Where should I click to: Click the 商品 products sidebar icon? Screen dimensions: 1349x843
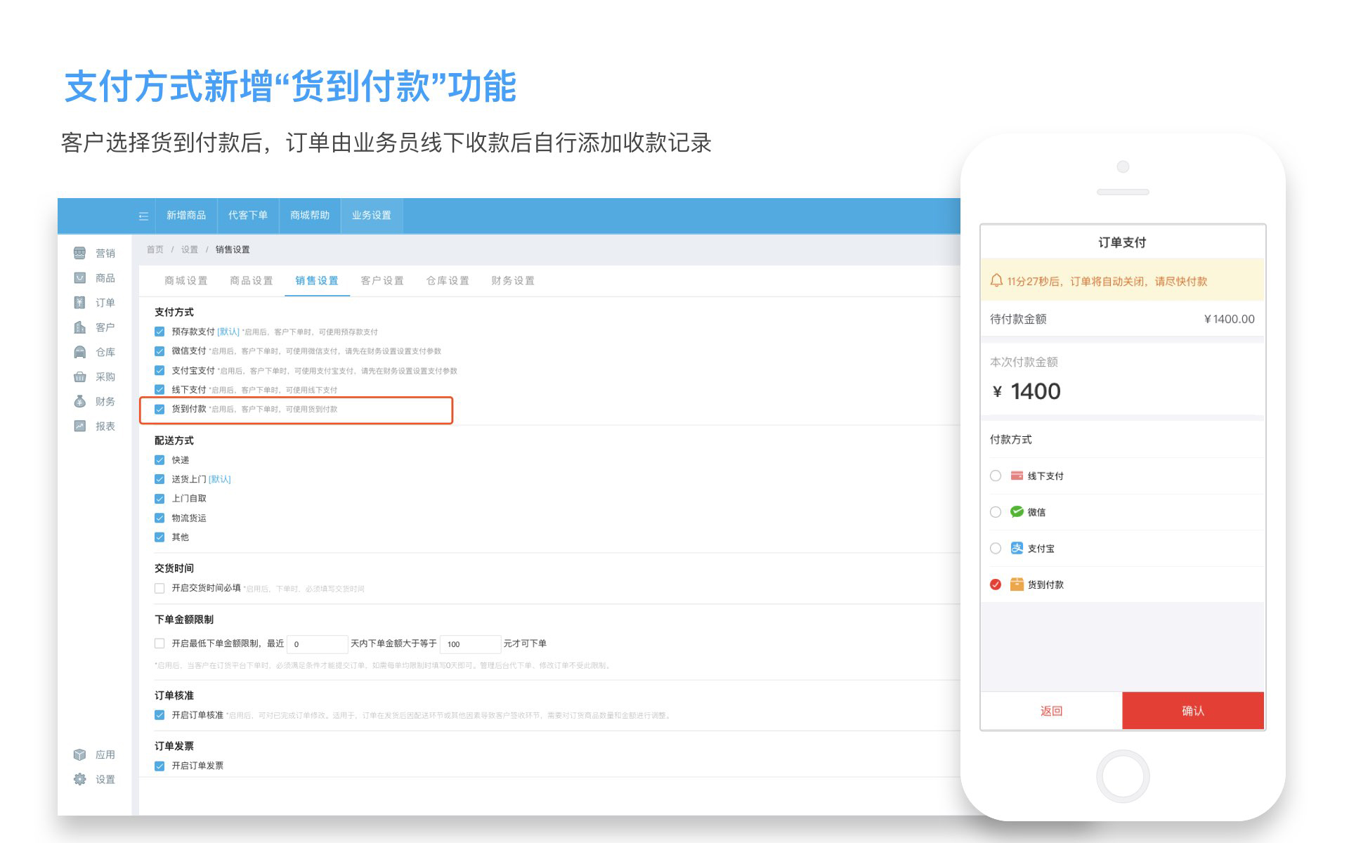(x=80, y=278)
